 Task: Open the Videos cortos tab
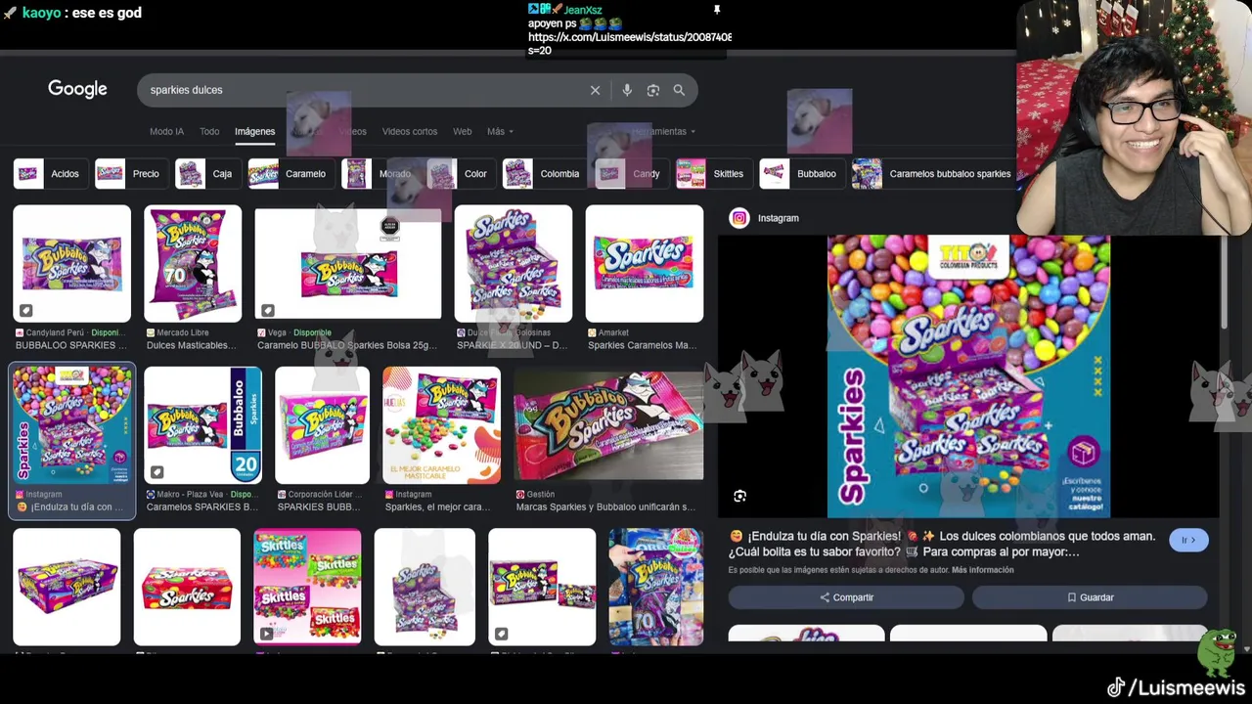[410, 131]
